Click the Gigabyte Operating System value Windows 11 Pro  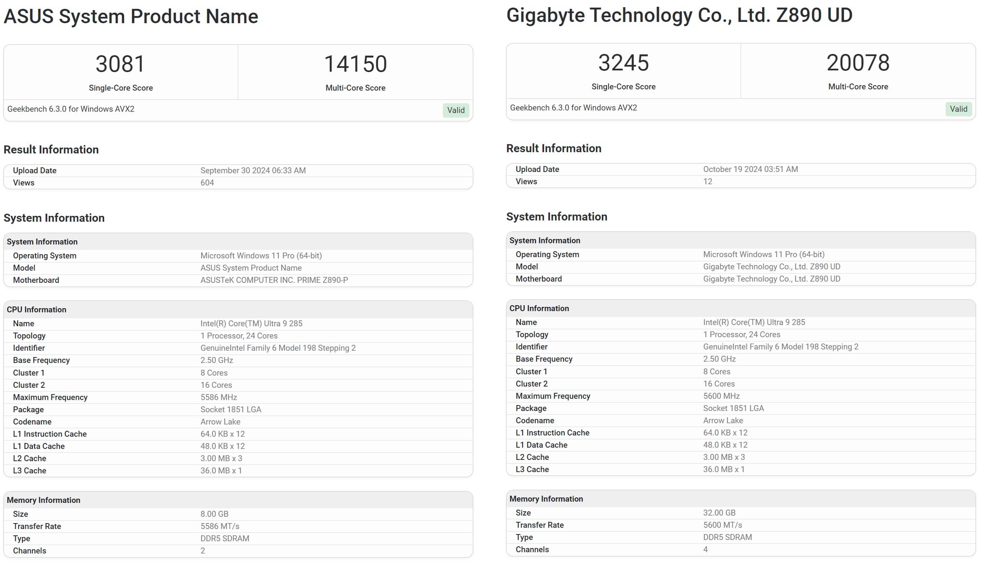click(764, 254)
